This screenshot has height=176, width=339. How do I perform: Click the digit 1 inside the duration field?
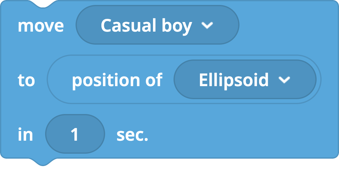(x=75, y=134)
